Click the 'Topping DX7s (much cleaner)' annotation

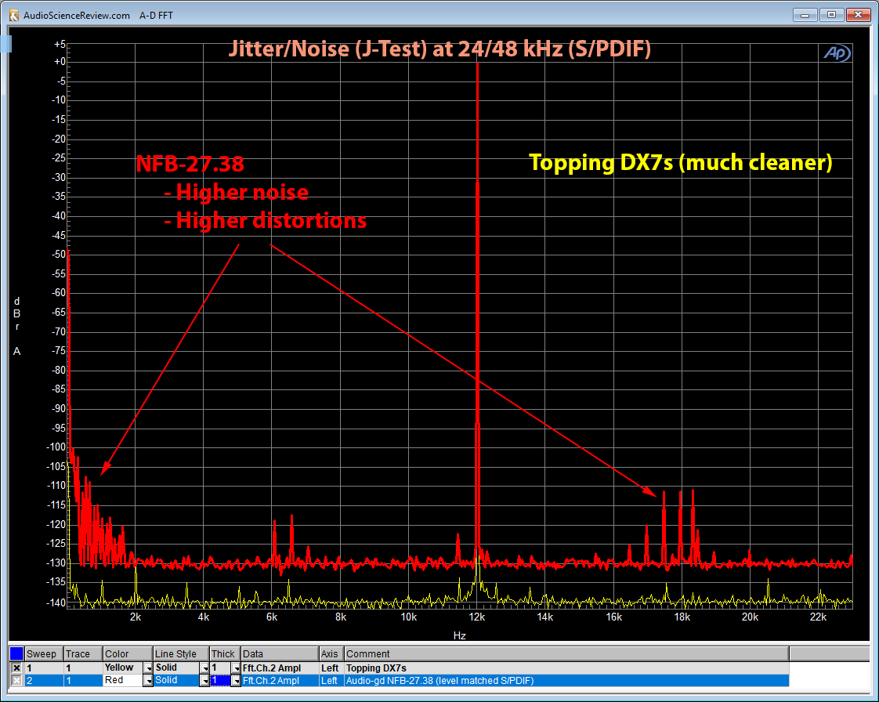[x=681, y=163]
